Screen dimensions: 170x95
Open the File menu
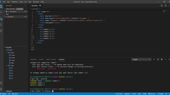pyautogui.click(x=4, y=2)
